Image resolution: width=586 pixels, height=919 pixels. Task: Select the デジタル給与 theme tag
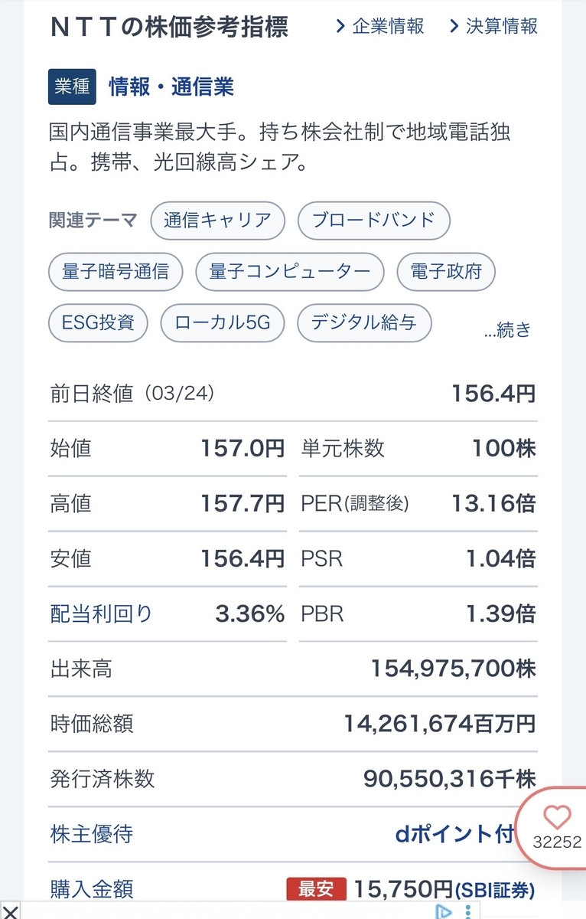tap(364, 322)
